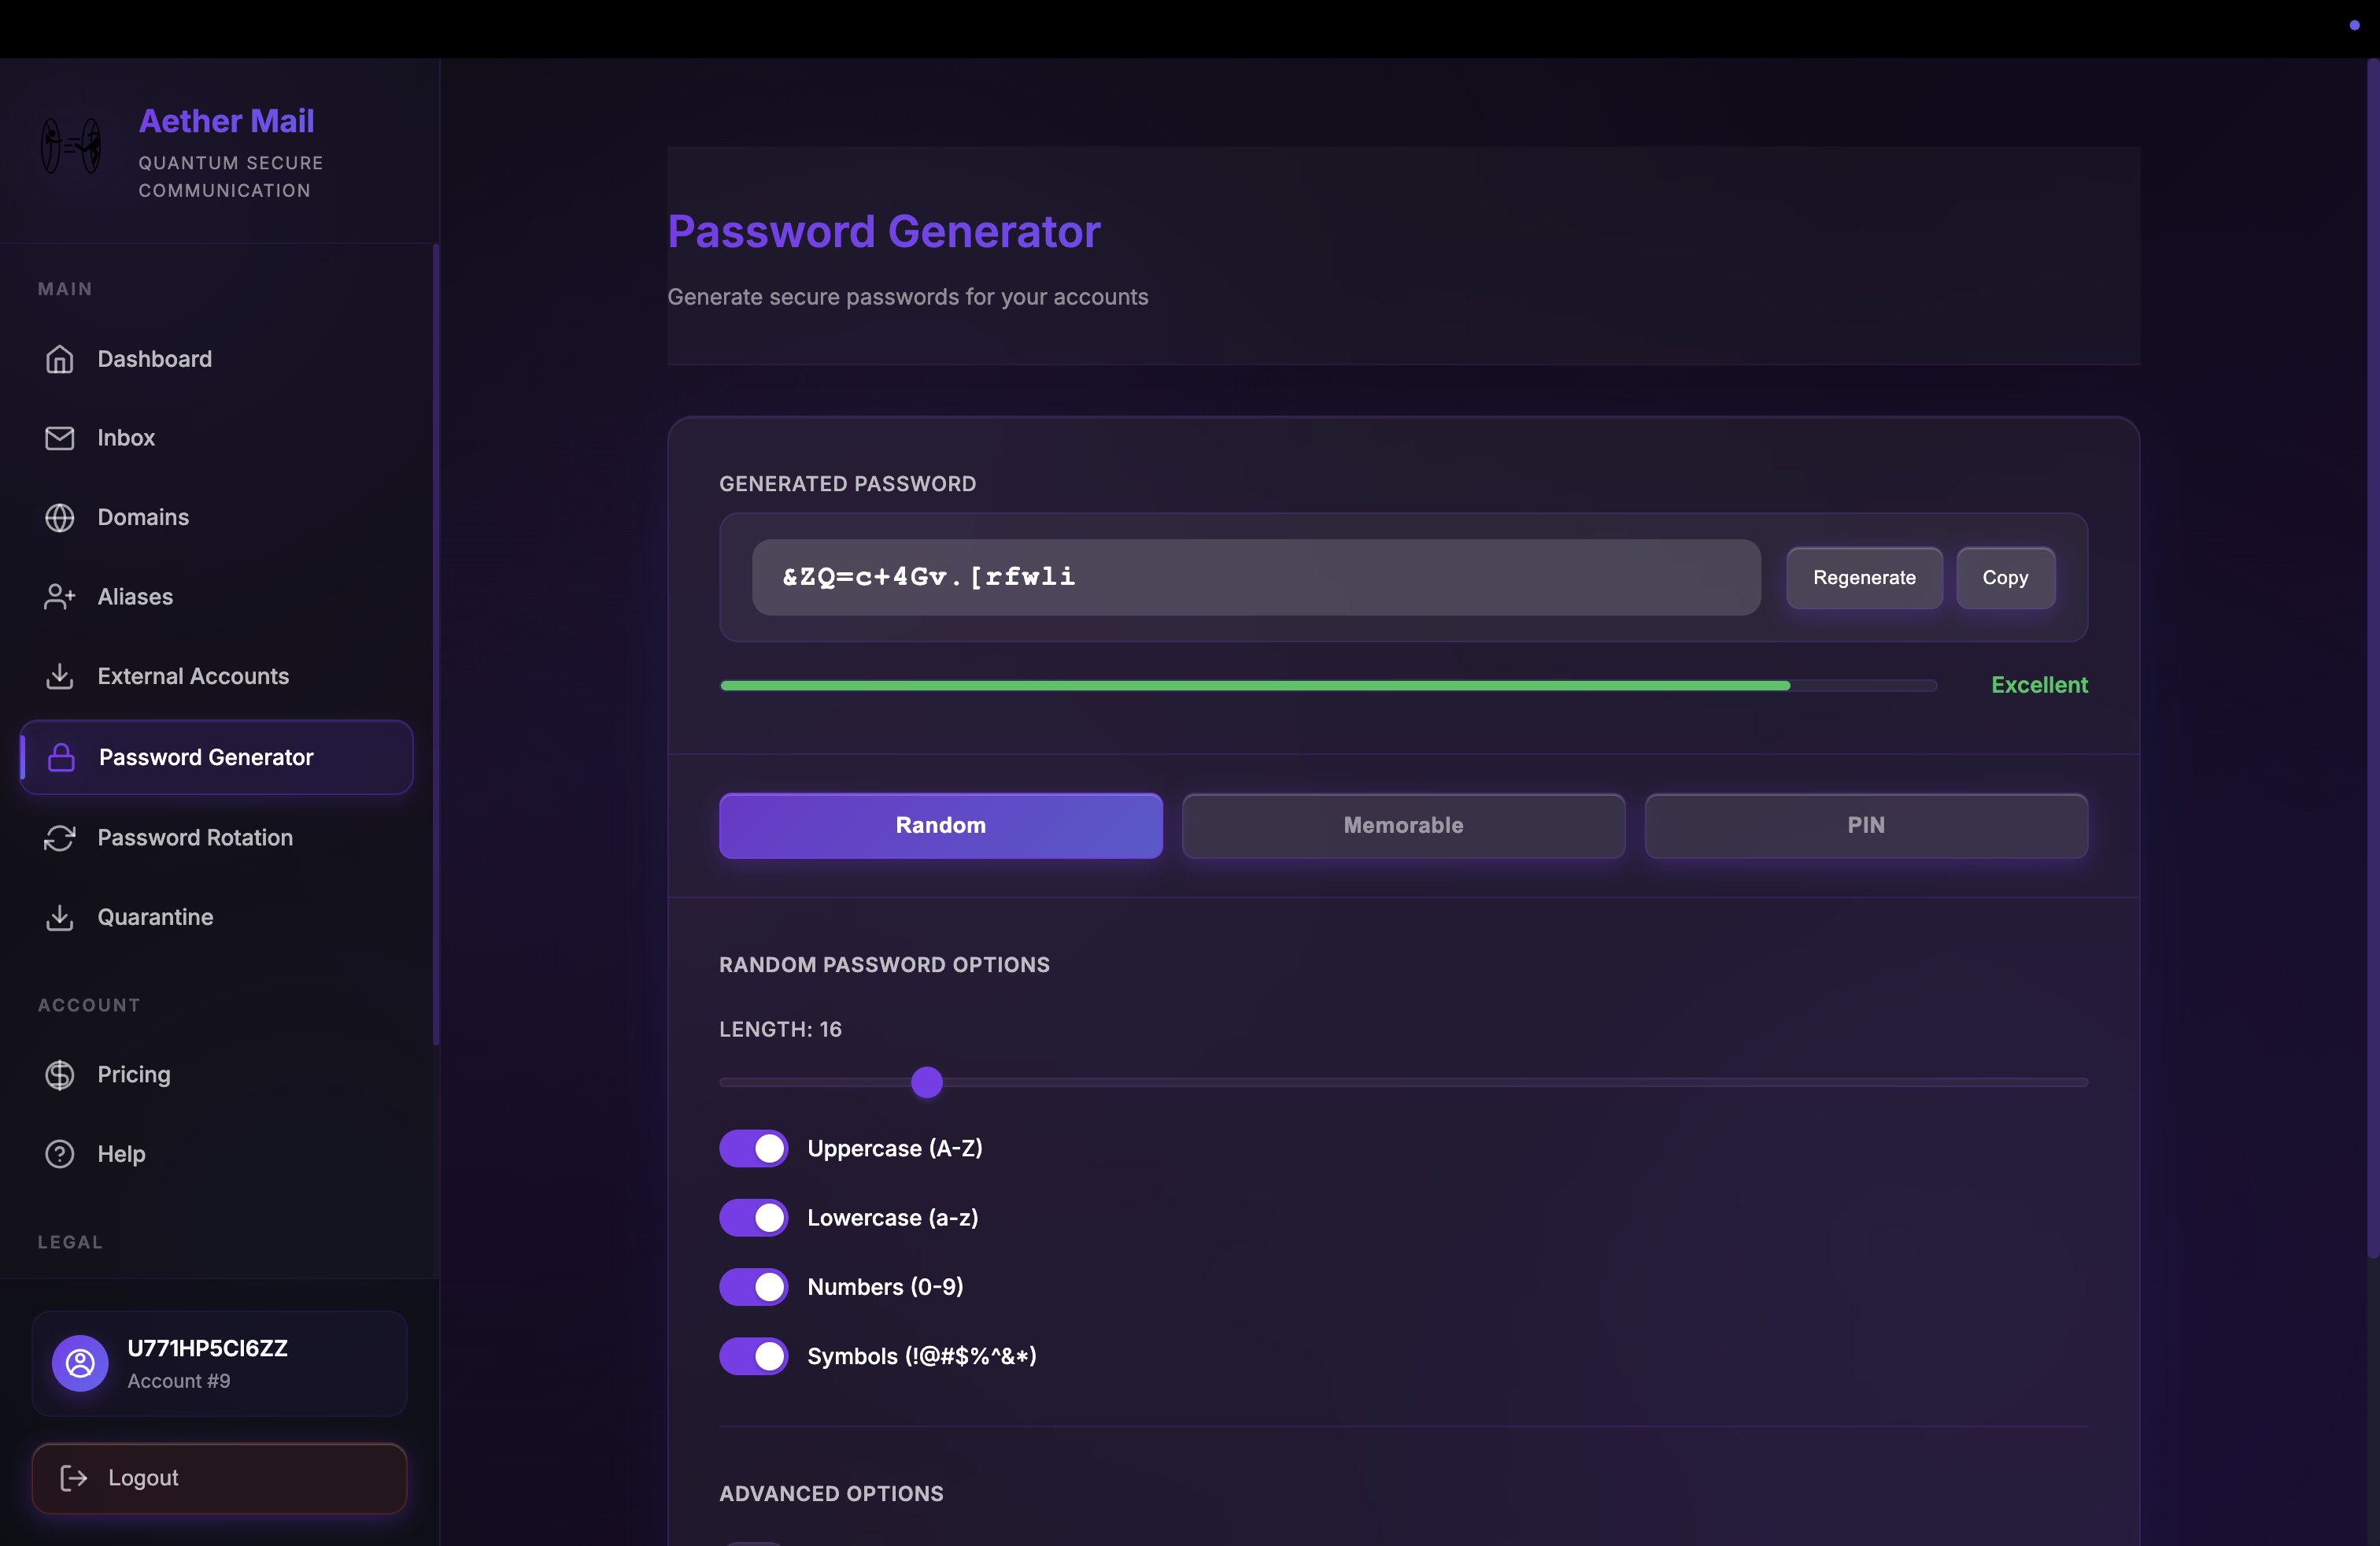Screen dimensions: 2380x1546
Task: Switch to the Memorable password tab
Action: pyautogui.click(x=1403, y=825)
